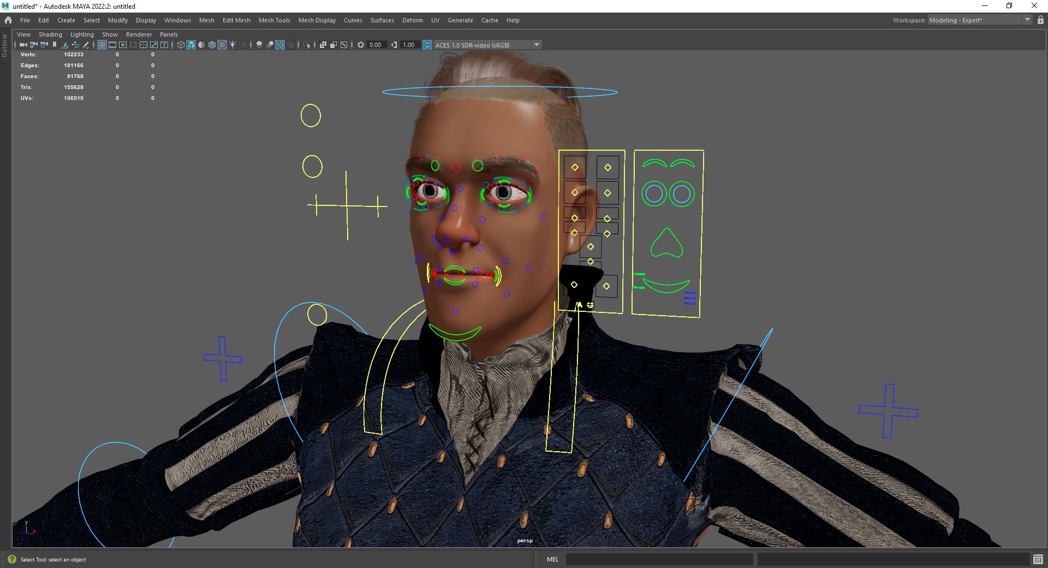Activate the 2D Pan/Zoom icon
This screenshot has height=568, width=1048.
[75, 45]
